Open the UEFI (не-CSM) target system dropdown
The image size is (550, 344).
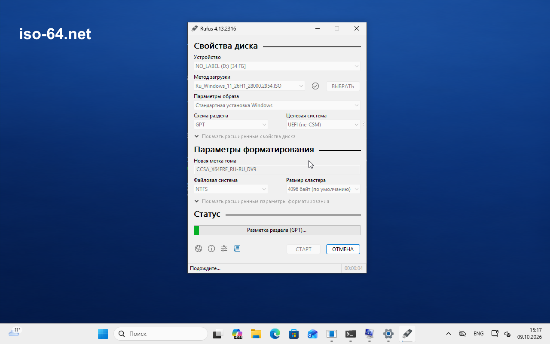pos(323,125)
